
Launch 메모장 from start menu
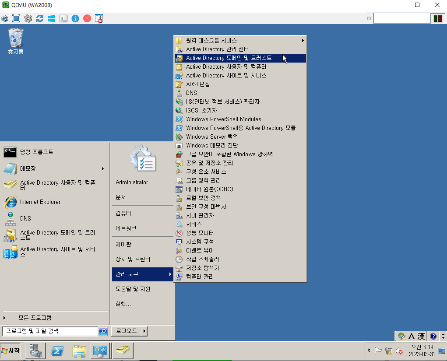[55, 168]
